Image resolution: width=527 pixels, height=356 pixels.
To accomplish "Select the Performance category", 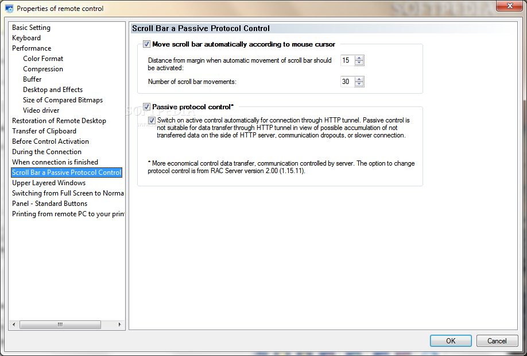I will tap(32, 48).
